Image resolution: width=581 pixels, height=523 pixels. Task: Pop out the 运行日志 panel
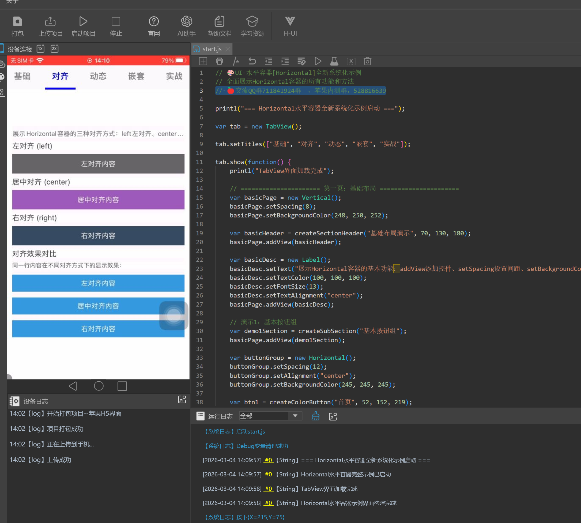point(333,416)
